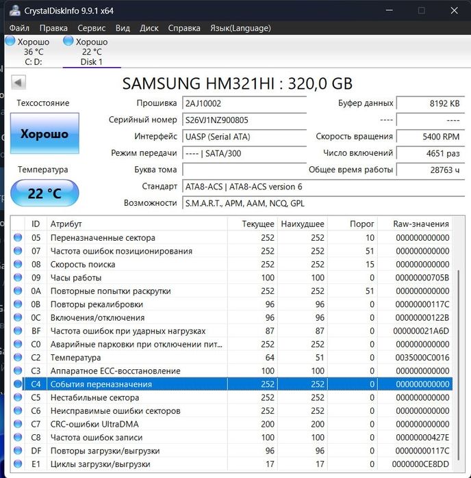Image resolution: width=471 pixels, height=478 pixels.
Task: Click the status dot for attribute 05
Action: pyautogui.click(x=18, y=237)
